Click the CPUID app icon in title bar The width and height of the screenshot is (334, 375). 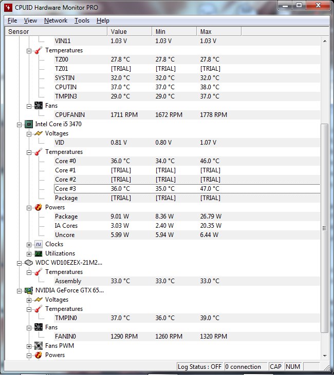pyautogui.click(x=8, y=7)
